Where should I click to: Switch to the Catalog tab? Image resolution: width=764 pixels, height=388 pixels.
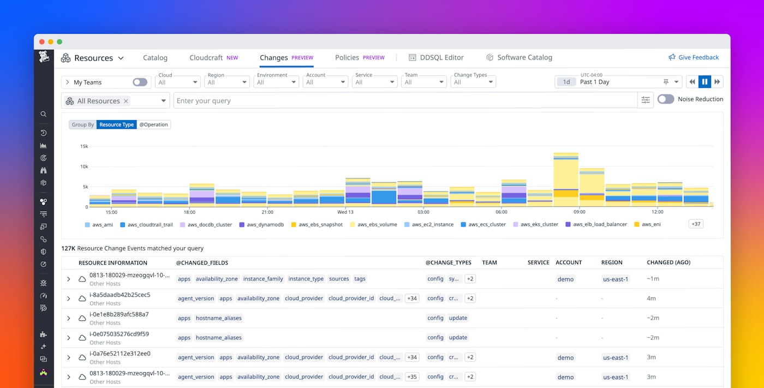pos(155,57)
